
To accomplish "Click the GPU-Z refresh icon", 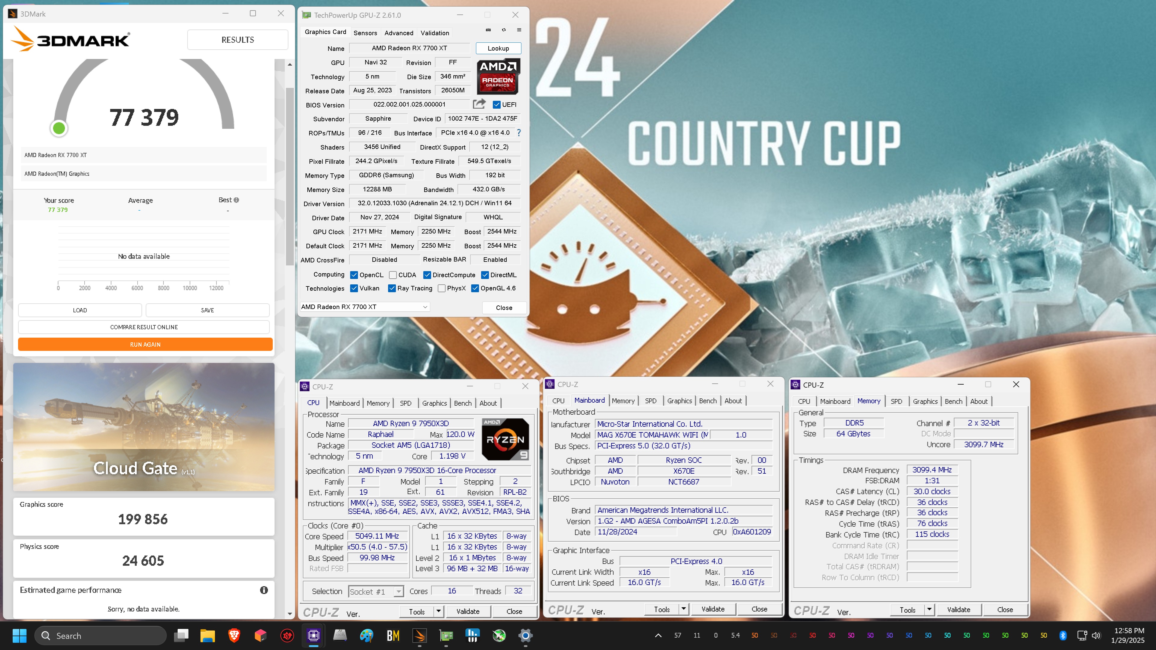I will coord(504,30).
